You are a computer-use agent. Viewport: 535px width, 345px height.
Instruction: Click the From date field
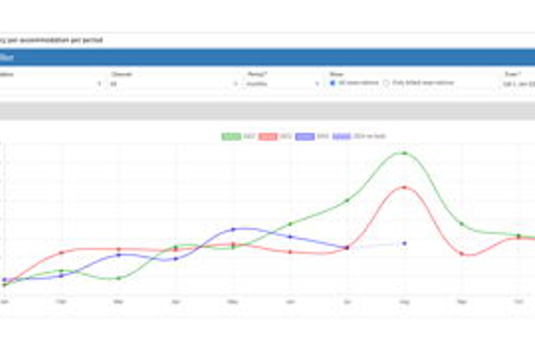point(519,84)
